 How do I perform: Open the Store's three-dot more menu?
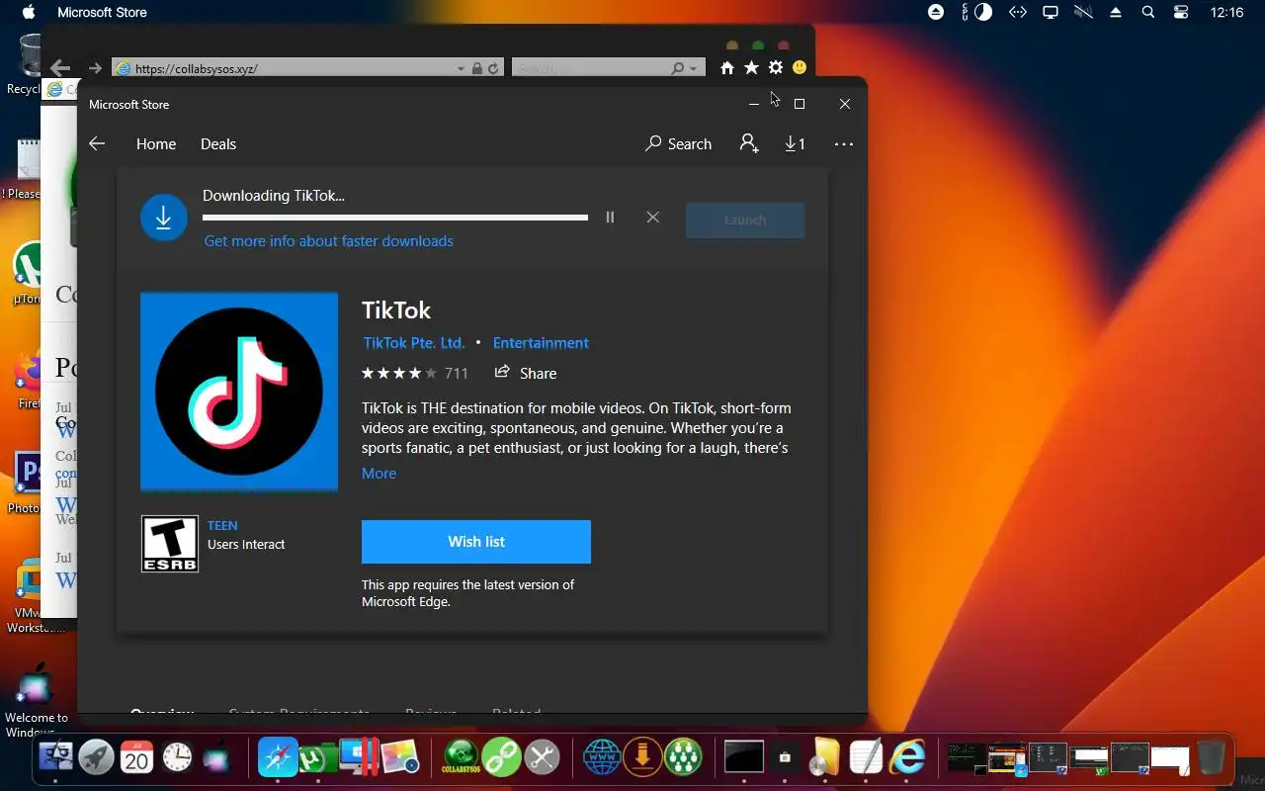[843, 144]
